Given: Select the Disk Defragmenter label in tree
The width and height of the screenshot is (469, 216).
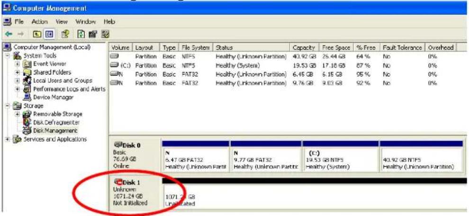Looking at the screenshot, I should 56,122.
